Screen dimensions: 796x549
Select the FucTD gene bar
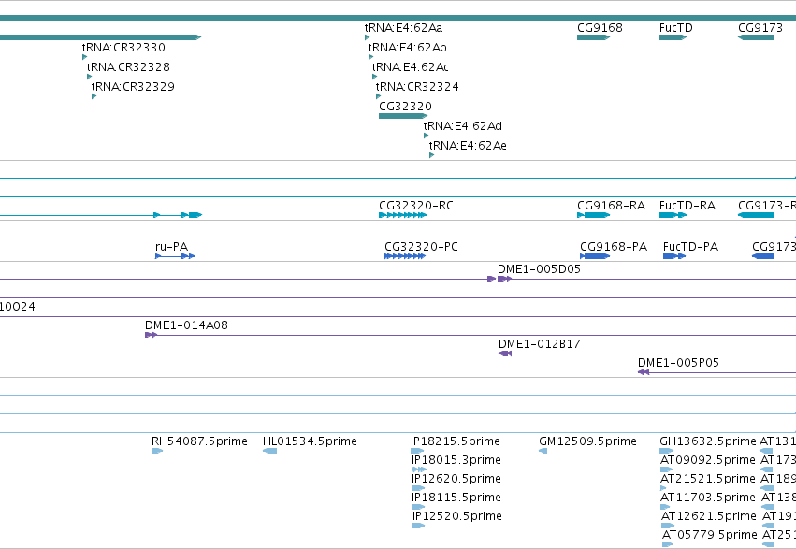673,37
